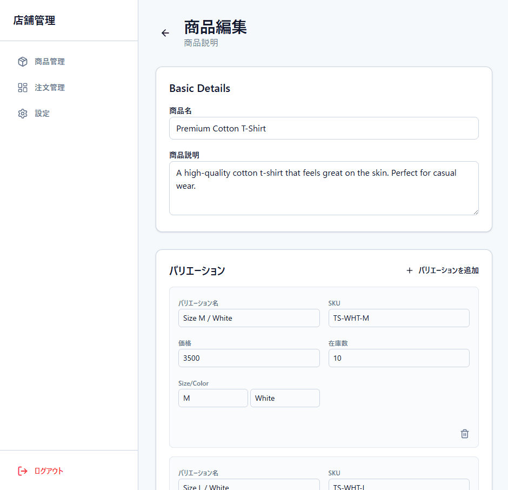The width and height of the screenshot is (508, 490).
Task: Delete the Size M / White variation with trash icon
Action: 464,434
